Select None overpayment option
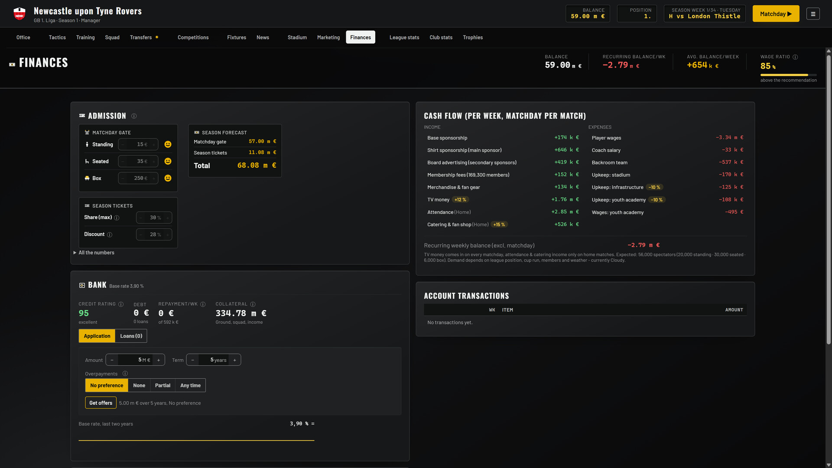This screenshot has width=832, height=468. tap(139, 385)
